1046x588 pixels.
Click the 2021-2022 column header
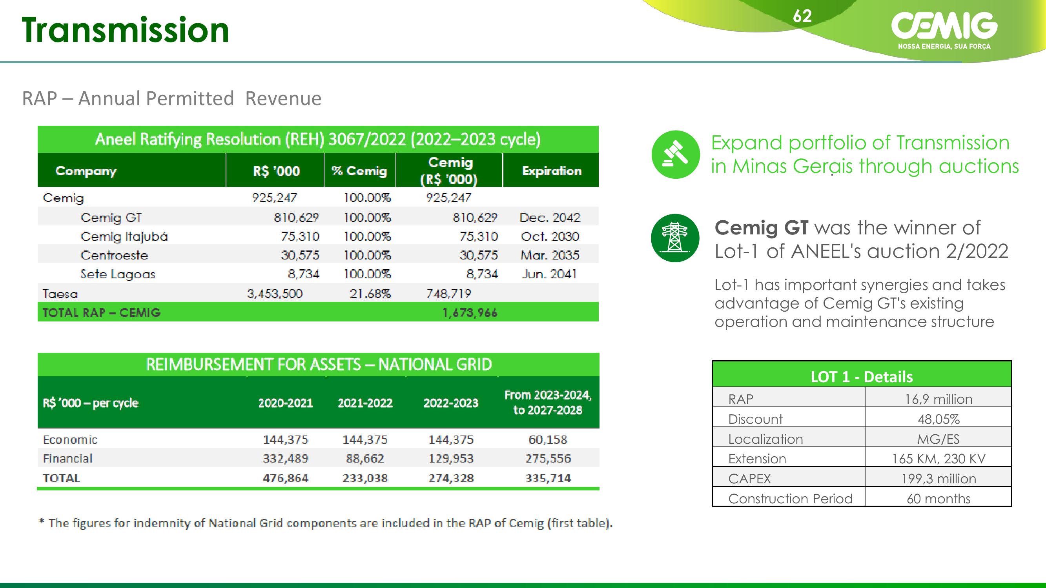tap(365, 403)
